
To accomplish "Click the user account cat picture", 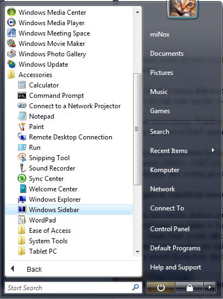I will [x=182, y=8].
